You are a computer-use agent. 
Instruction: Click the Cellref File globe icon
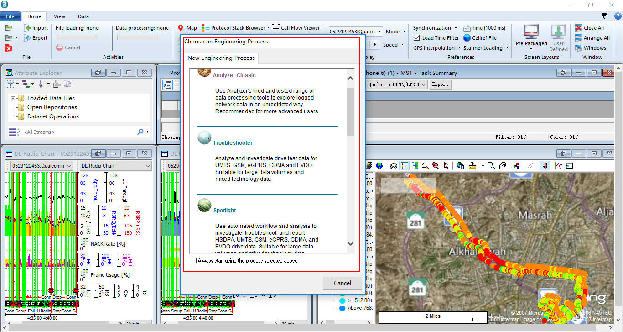(x=467, y=38)
